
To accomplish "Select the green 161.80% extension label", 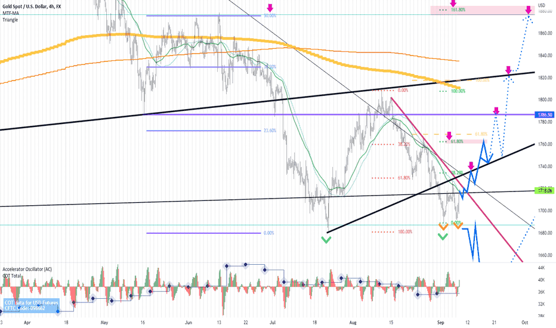I will (x=458, y=10).
